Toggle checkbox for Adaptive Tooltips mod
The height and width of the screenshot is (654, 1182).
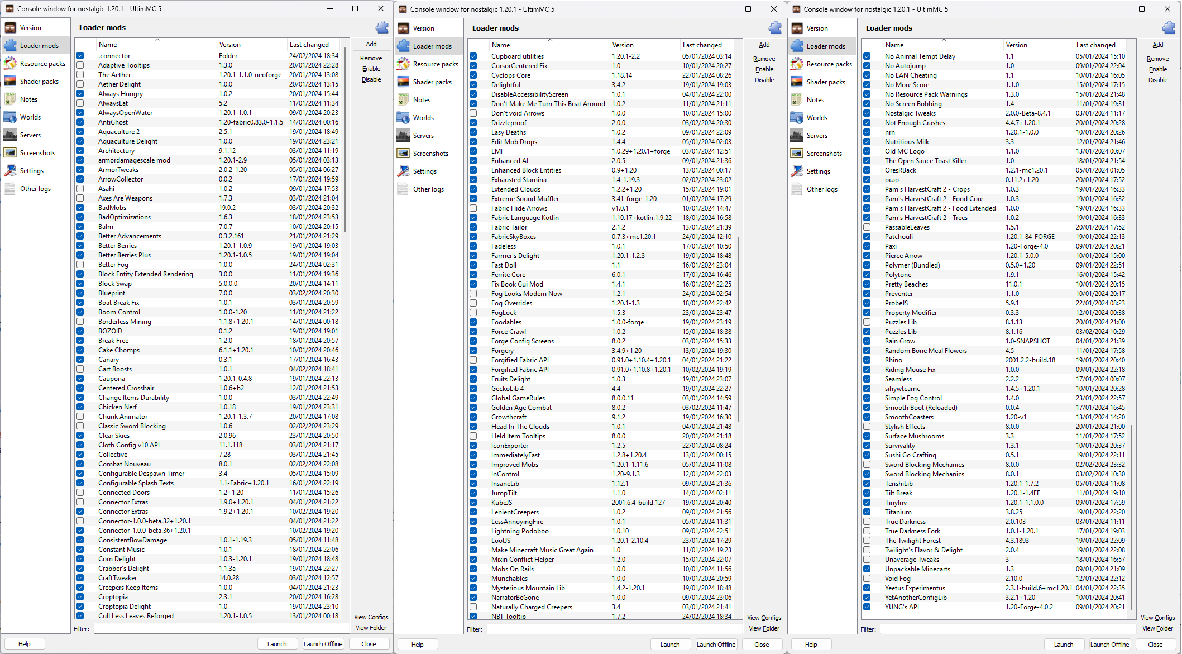click(80, 65)
